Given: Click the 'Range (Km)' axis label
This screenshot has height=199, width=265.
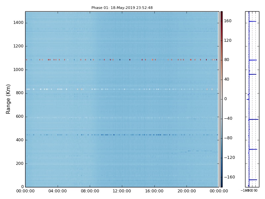Looking at the screenshot, I should [8, 99].
